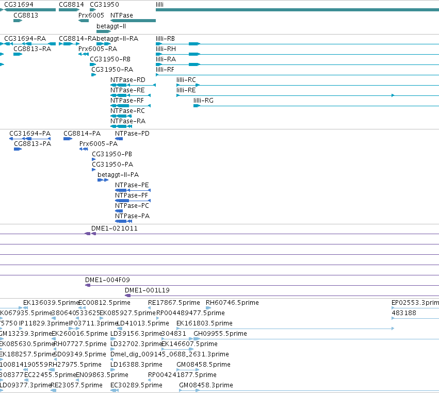Select transcript lilli-RH label

click(x=166, y=49)
